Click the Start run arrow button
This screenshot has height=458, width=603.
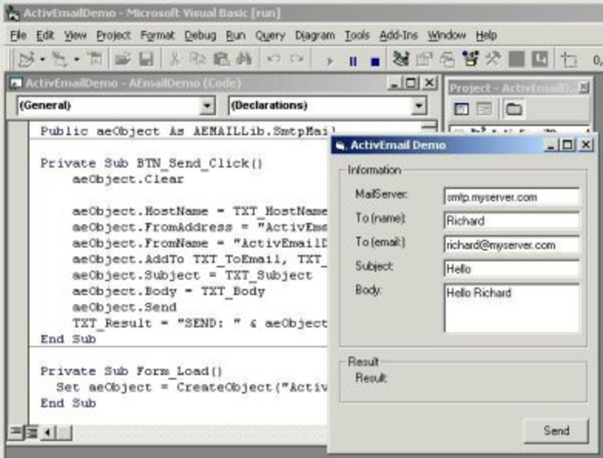tap(329, 61)
